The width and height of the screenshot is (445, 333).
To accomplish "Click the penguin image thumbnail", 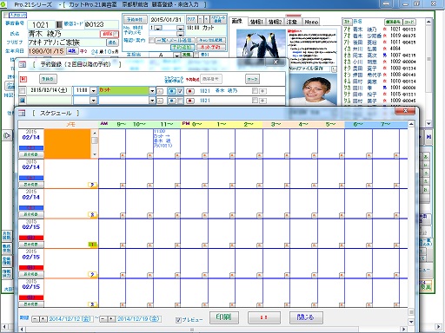I will [261, 42].
